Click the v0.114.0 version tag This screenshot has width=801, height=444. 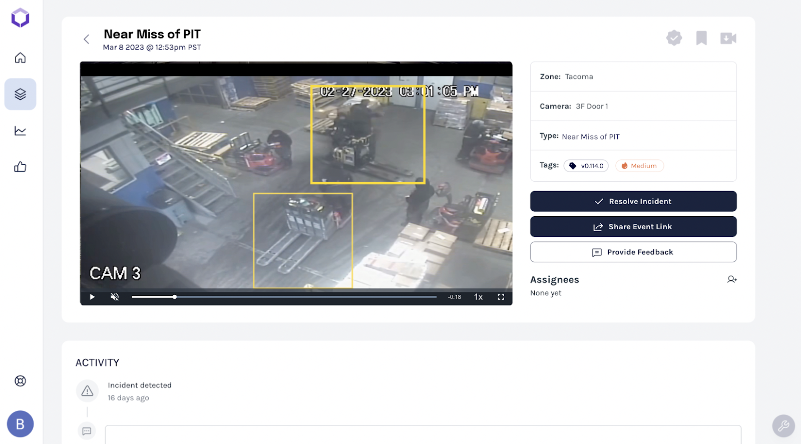(x=586, y=166)
